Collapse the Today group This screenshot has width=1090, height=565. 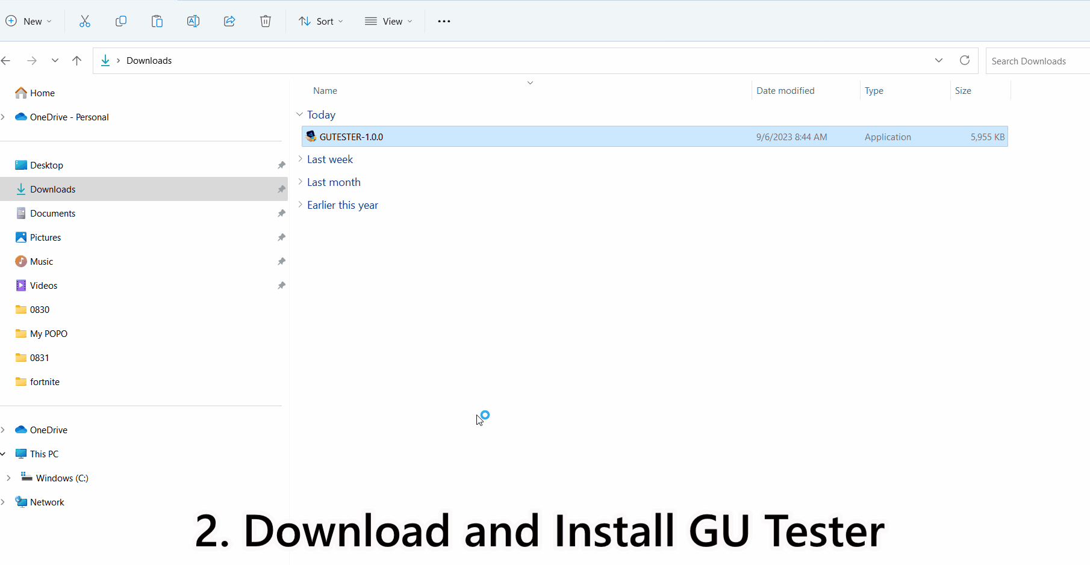pyautogui.click(x=300, y=114)
